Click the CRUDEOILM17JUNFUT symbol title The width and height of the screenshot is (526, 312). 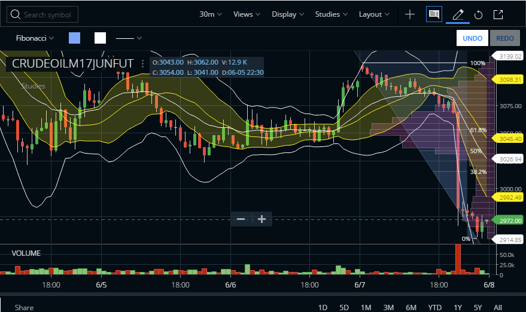(73, 63)
